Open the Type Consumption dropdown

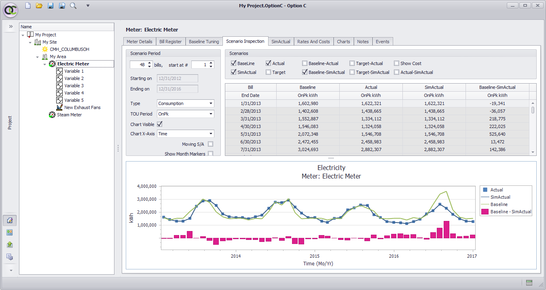[185, 103]
